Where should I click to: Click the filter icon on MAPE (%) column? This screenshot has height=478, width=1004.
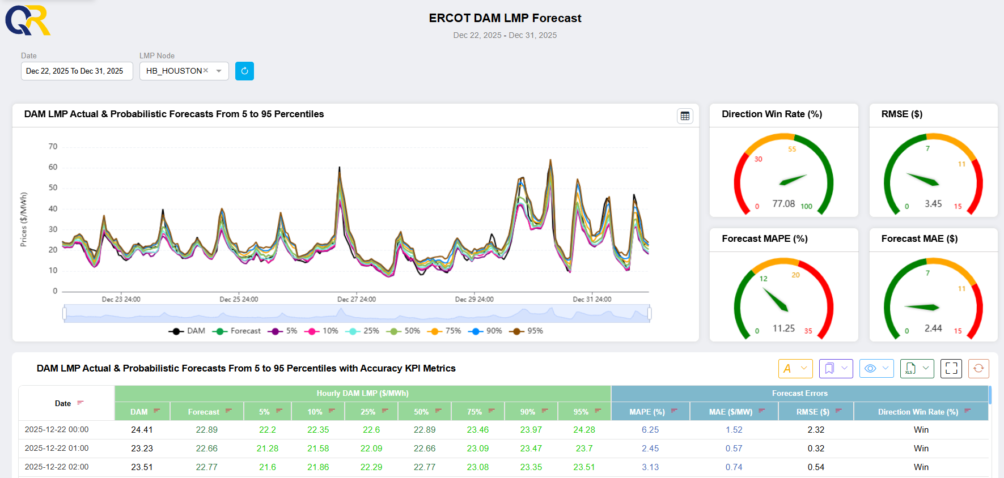pyautogui.click(x=674, y=411)
